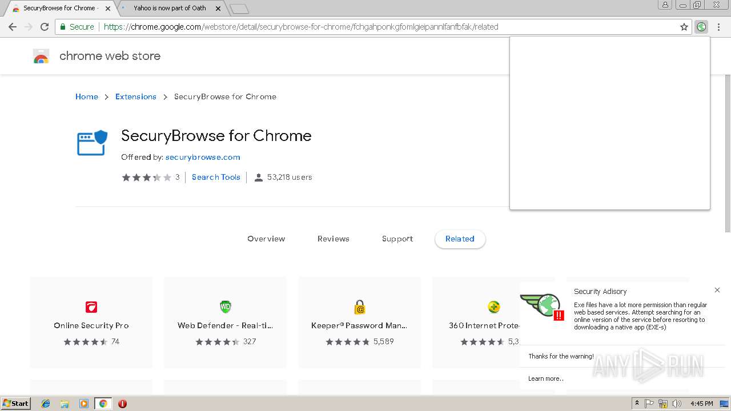
Task: Bookmark page with the star icon
Action: pyautogui.click(x=684, y=27)
